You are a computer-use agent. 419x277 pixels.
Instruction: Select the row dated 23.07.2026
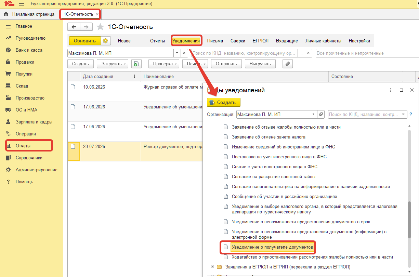[x=135, y=151]
